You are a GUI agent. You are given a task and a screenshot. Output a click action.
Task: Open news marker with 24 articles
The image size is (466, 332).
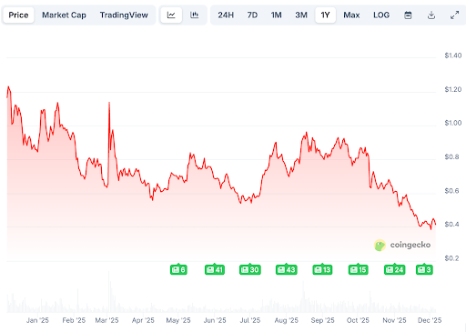[x=395, y=269]
